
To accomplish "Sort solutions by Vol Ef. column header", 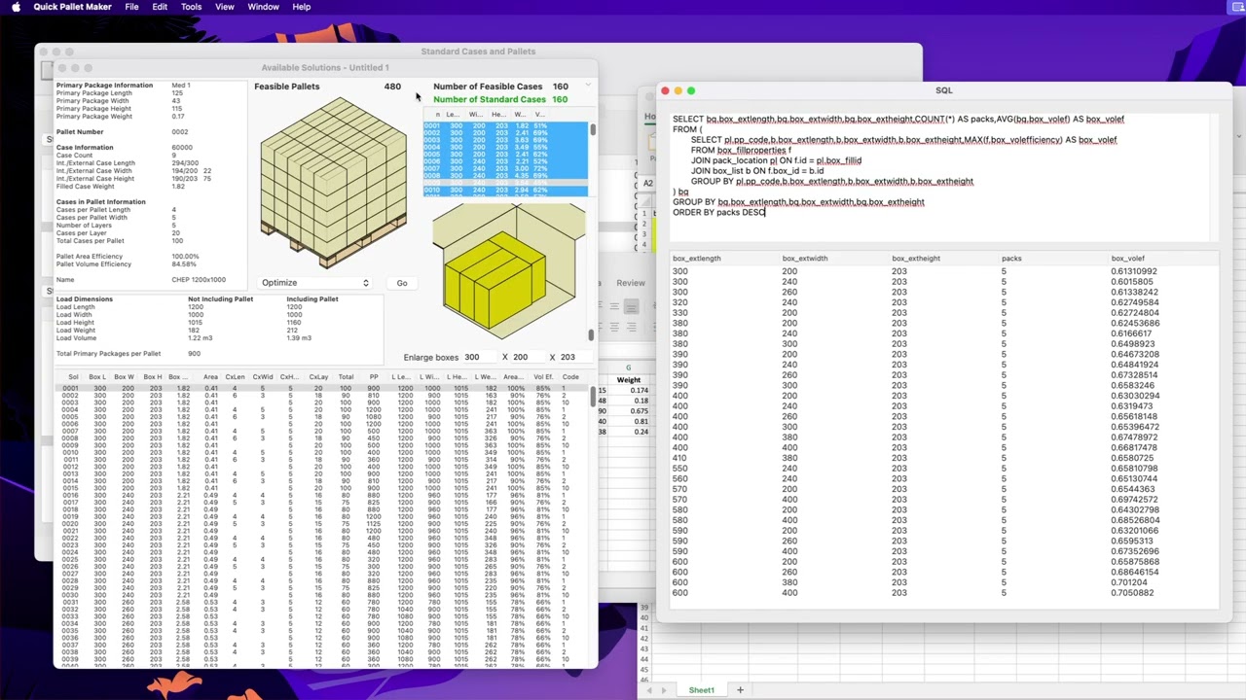I will tap(543, 377).
